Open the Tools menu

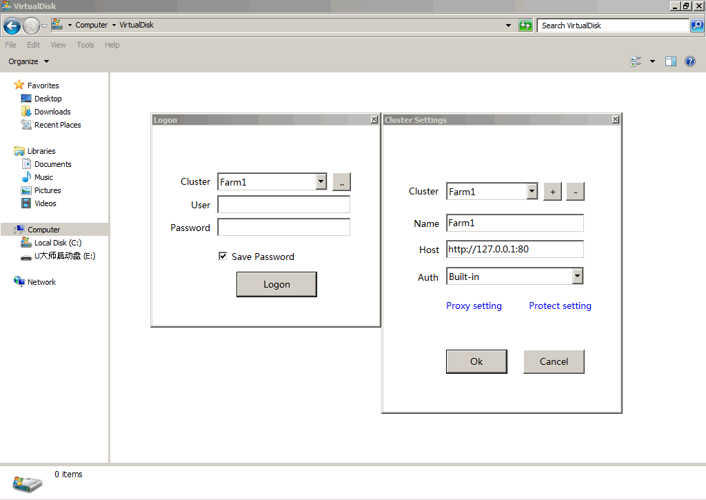tap(85, 45)
